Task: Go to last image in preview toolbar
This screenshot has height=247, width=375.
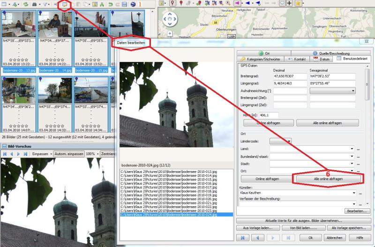Action: (25, 154)
